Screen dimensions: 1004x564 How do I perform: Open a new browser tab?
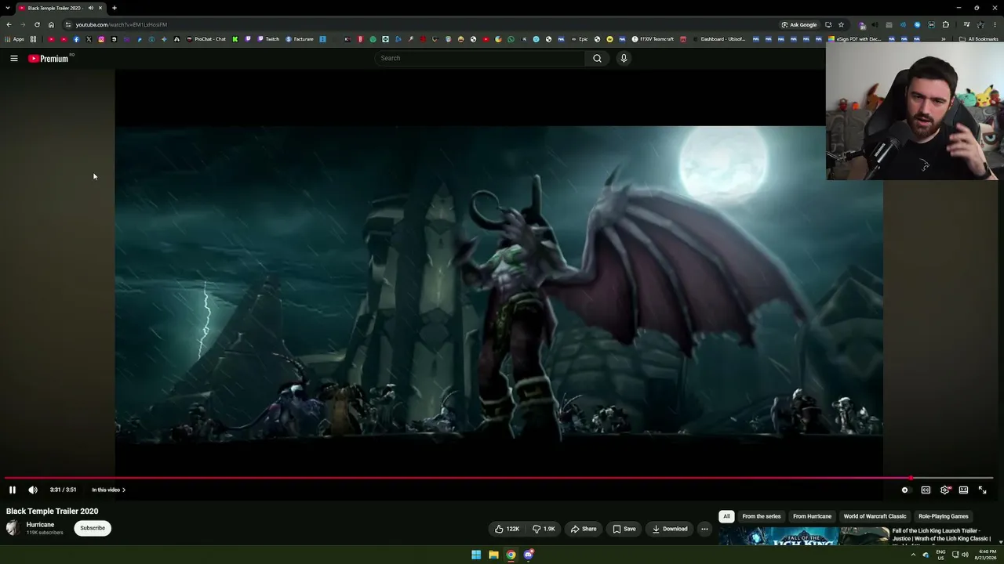(115, 8)
